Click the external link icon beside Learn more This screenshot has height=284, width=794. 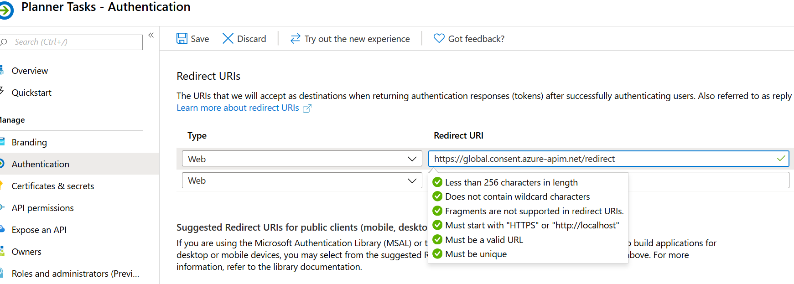[307, 108]
